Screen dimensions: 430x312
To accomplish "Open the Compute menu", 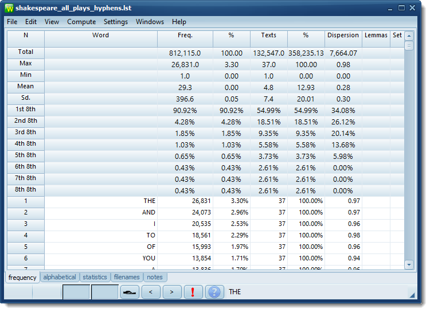I will [82, 22].
